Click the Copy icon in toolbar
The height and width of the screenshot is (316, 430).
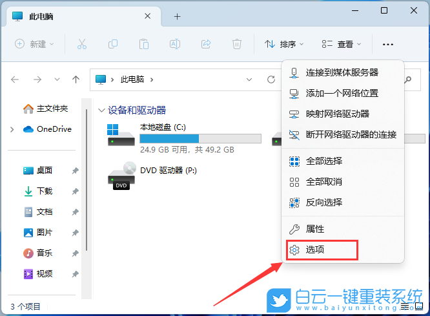pos(113,44)
